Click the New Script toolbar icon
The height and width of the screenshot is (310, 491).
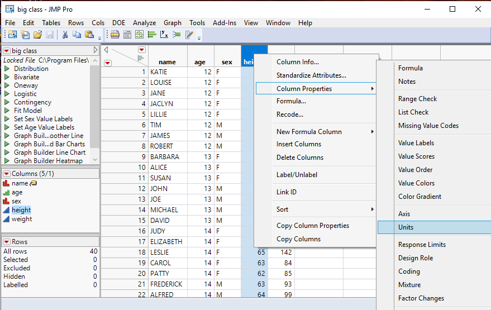tap(25, 35)
